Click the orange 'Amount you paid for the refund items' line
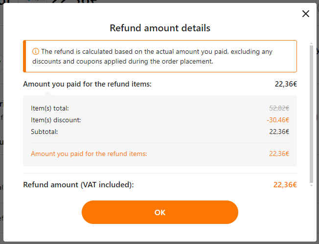This screenshot has width=319, height=244. [89, 154]
